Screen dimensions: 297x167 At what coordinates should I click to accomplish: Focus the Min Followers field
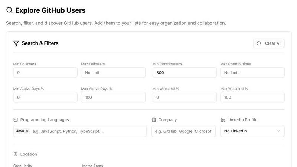click(45, 73)
